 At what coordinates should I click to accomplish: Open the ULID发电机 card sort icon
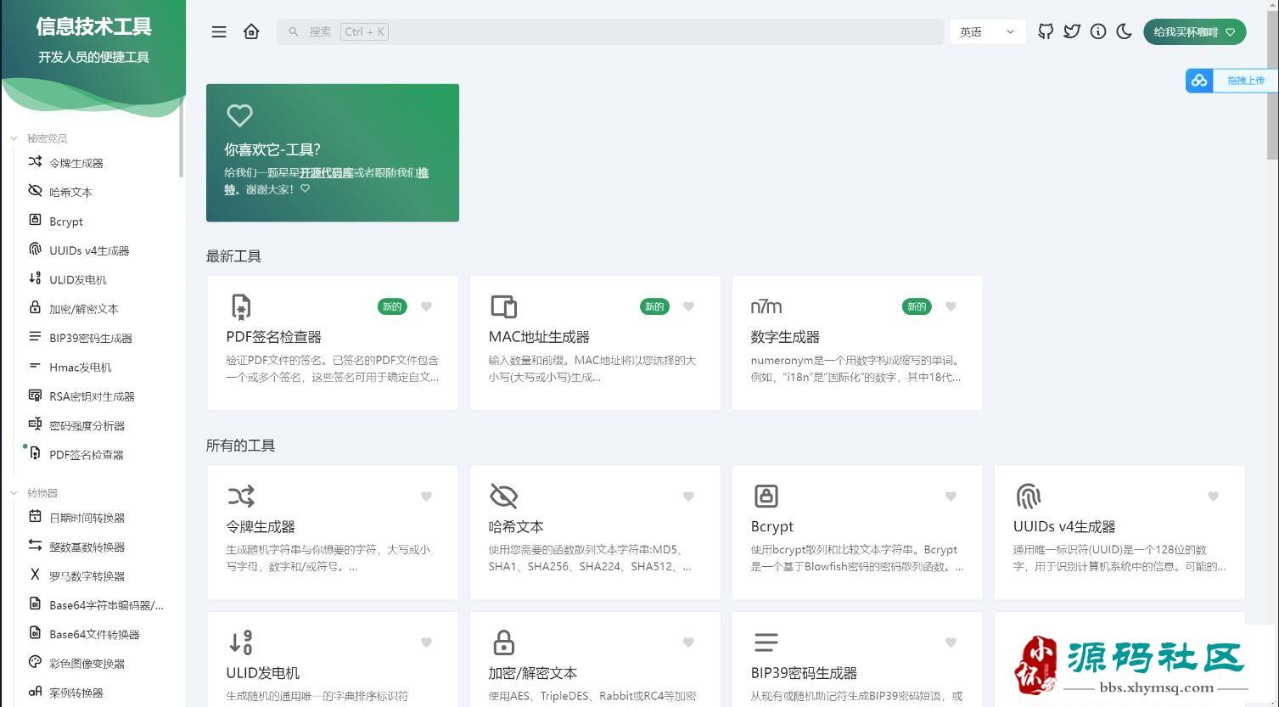coord(241,642)
